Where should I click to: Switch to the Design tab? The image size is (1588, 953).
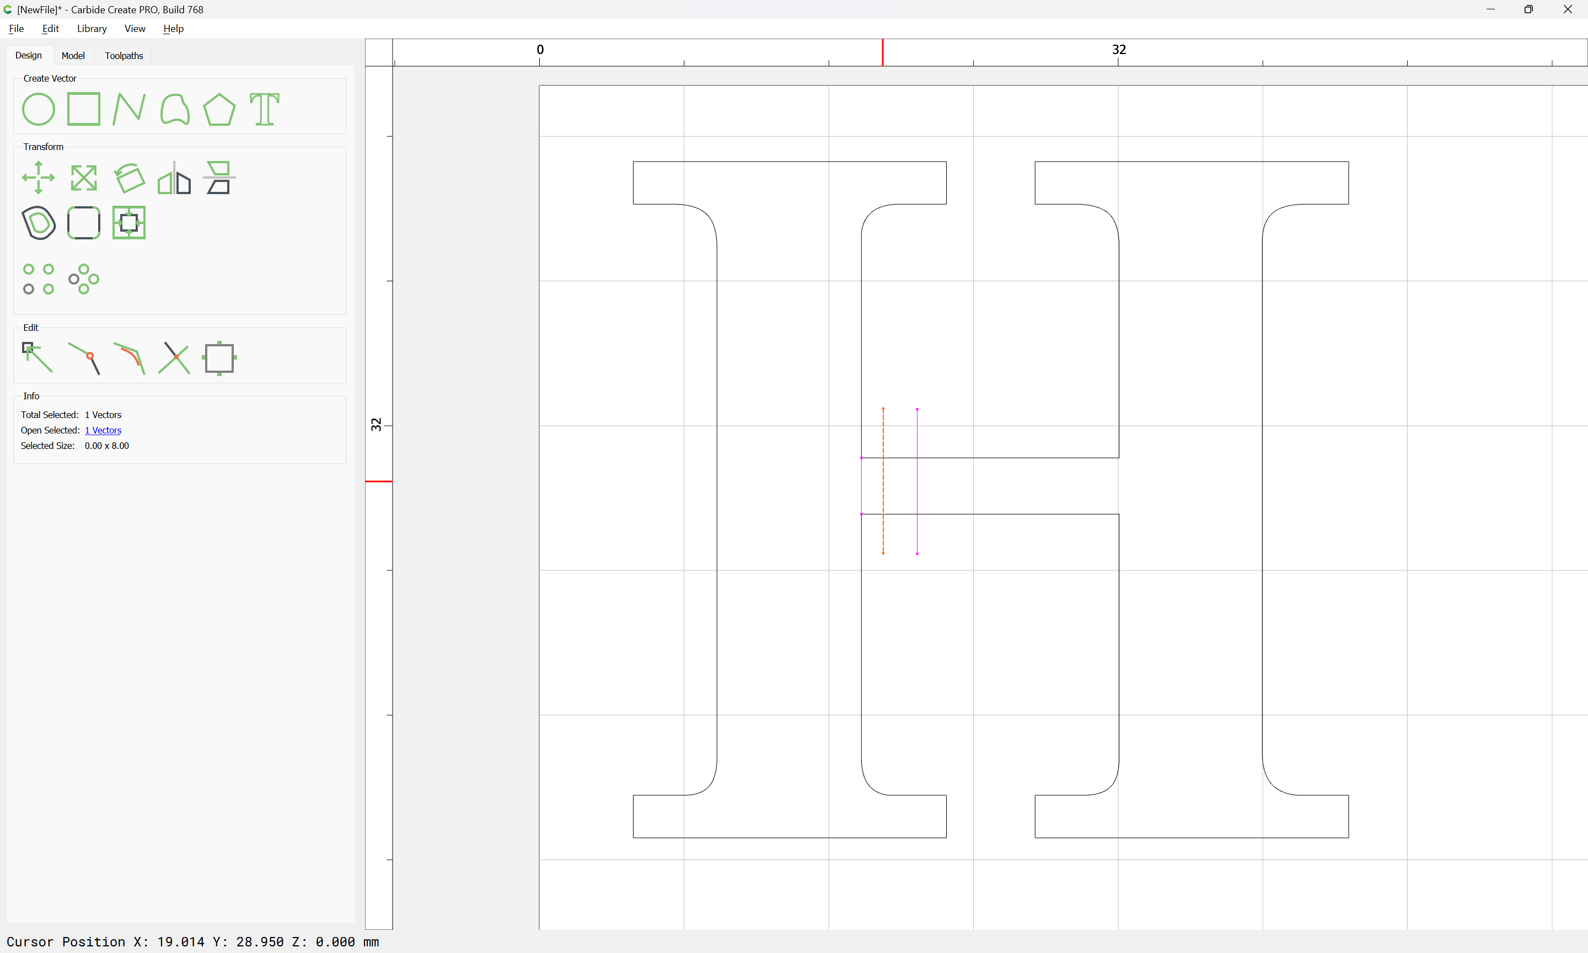click(x=28, y=55)
